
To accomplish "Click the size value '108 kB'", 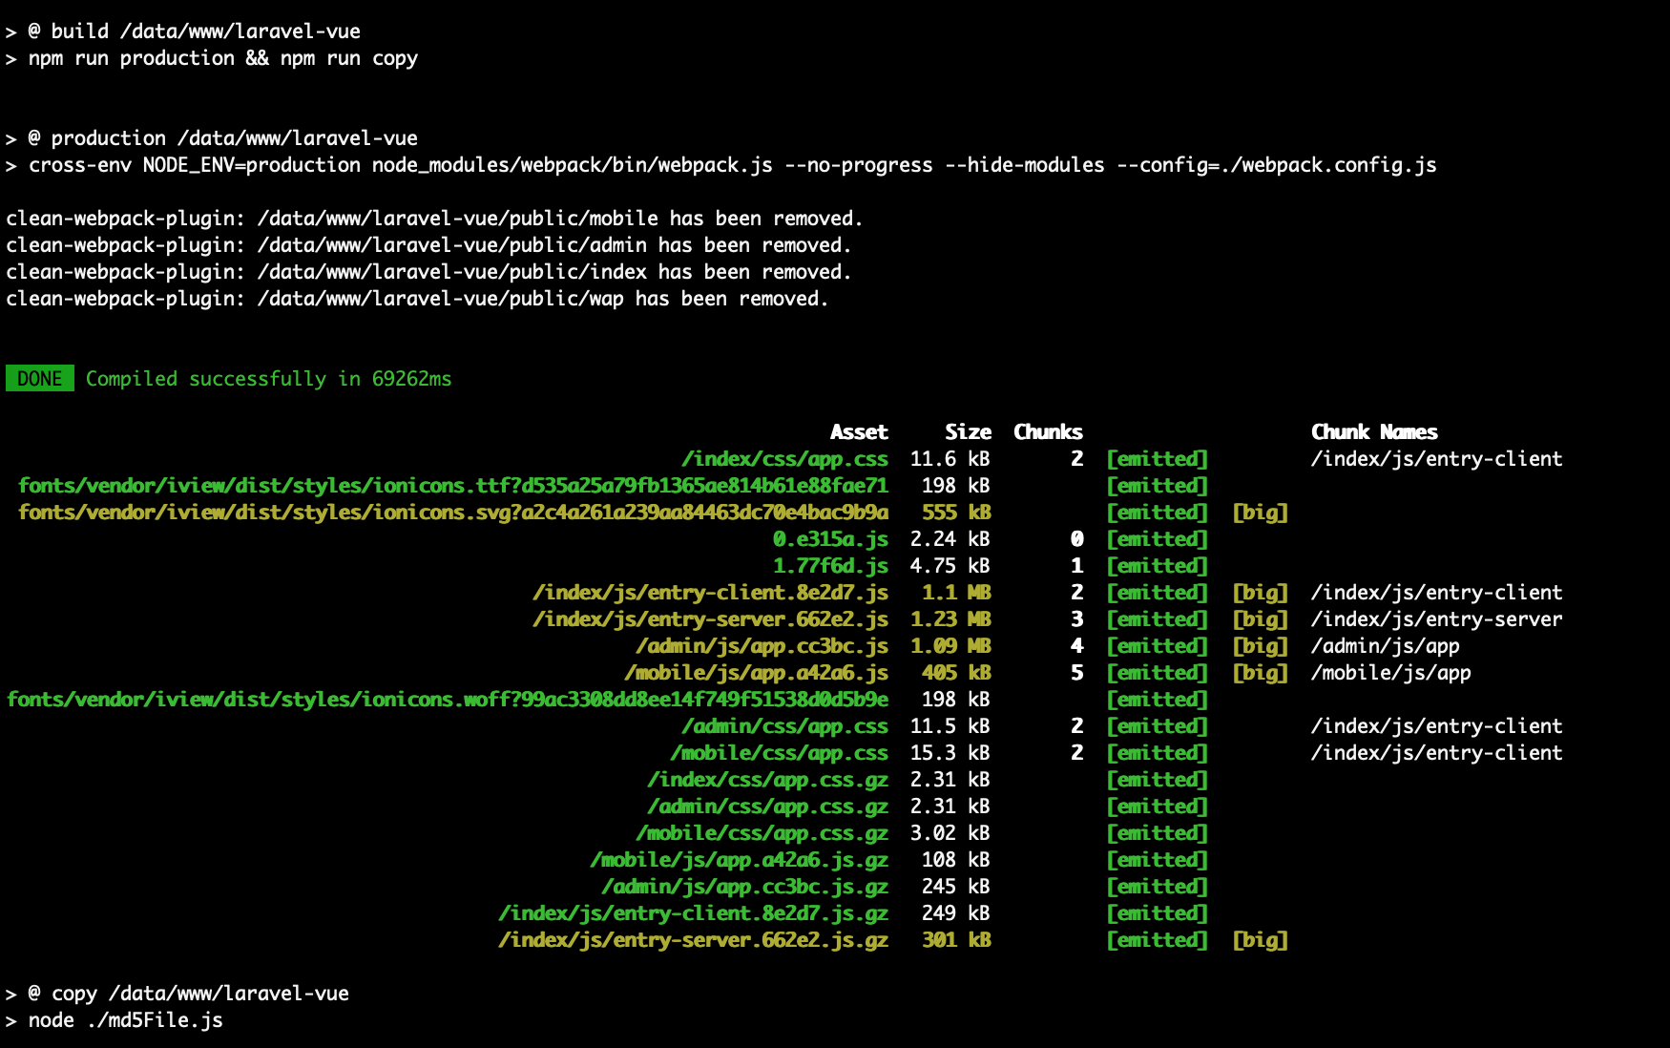I will (956, 860).
